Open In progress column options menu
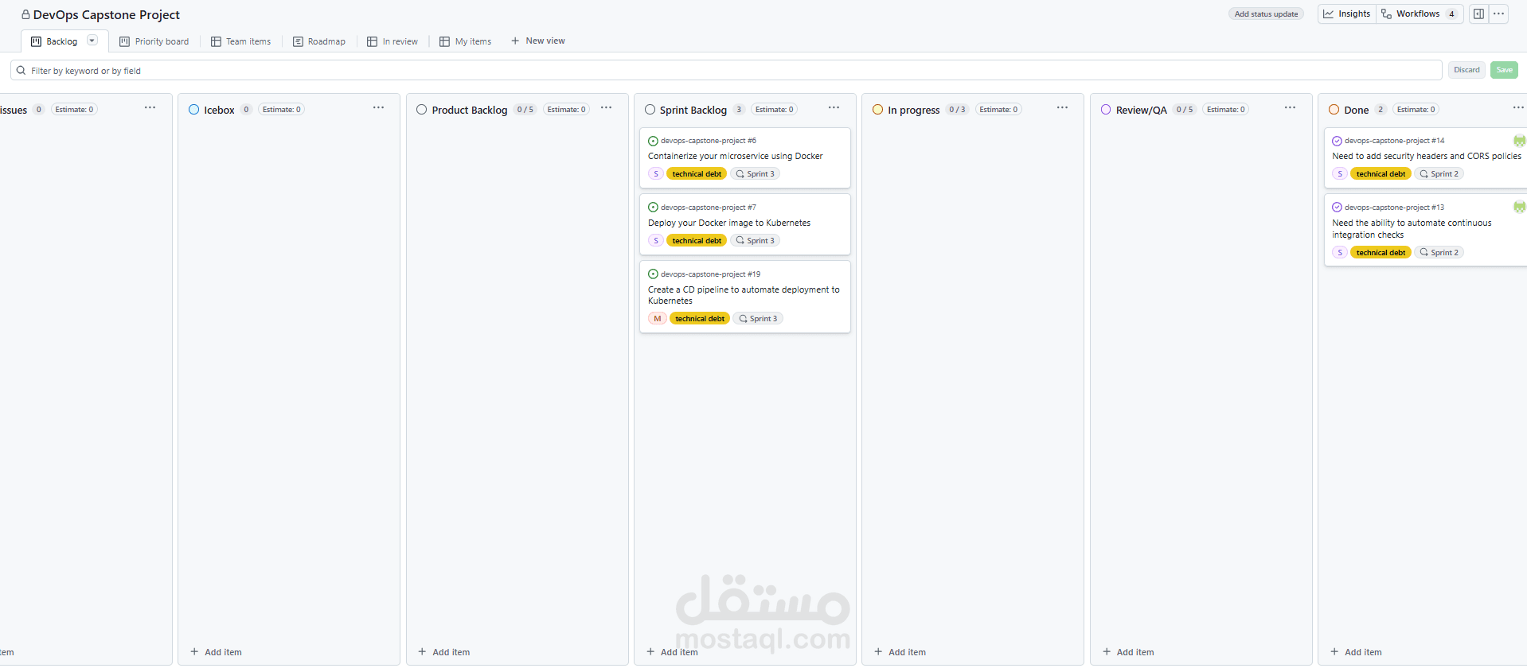 point(1062,108)
